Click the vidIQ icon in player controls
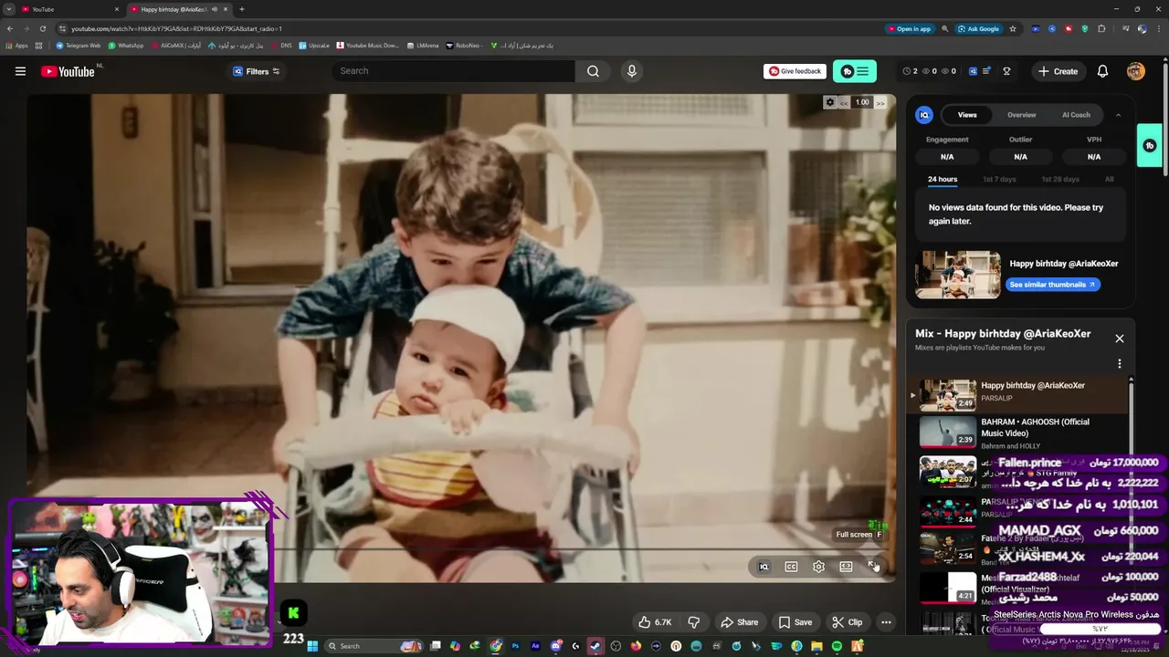Screen dimensions: 1169x657 [x=764, y=567]
